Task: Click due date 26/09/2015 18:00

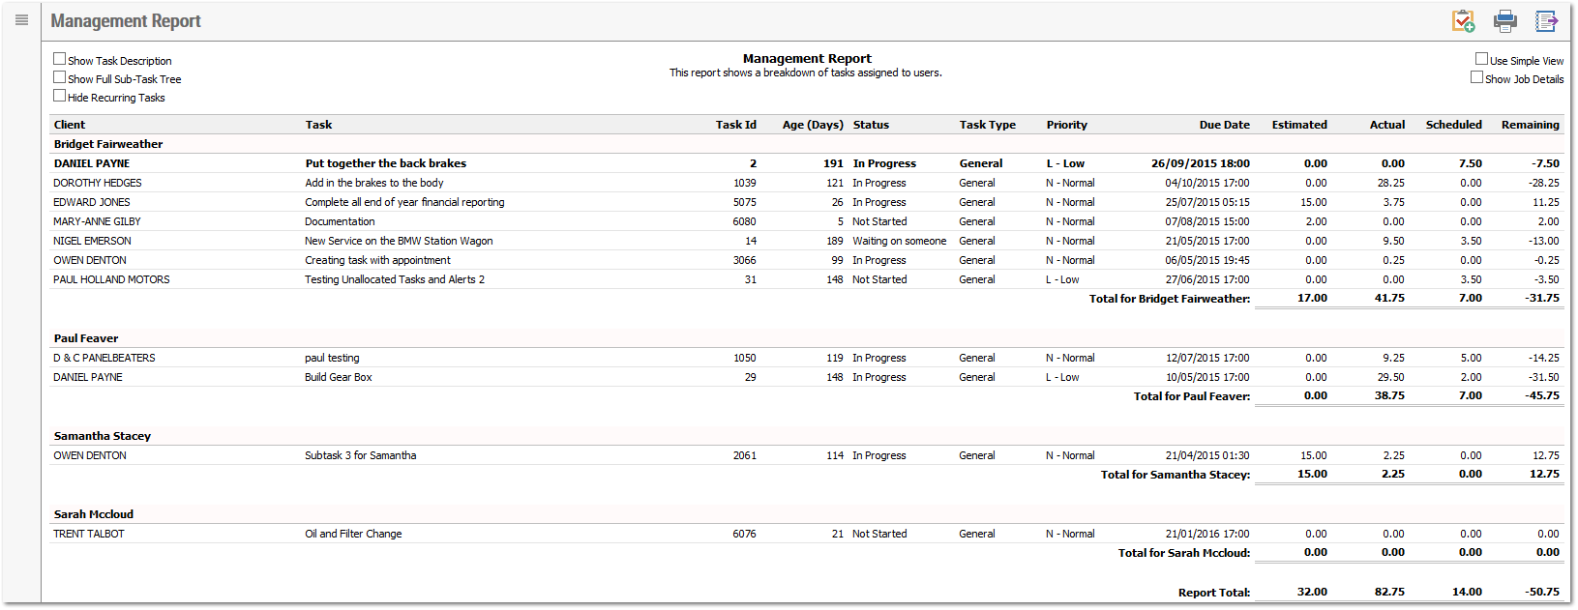Action: point(1201,163)
